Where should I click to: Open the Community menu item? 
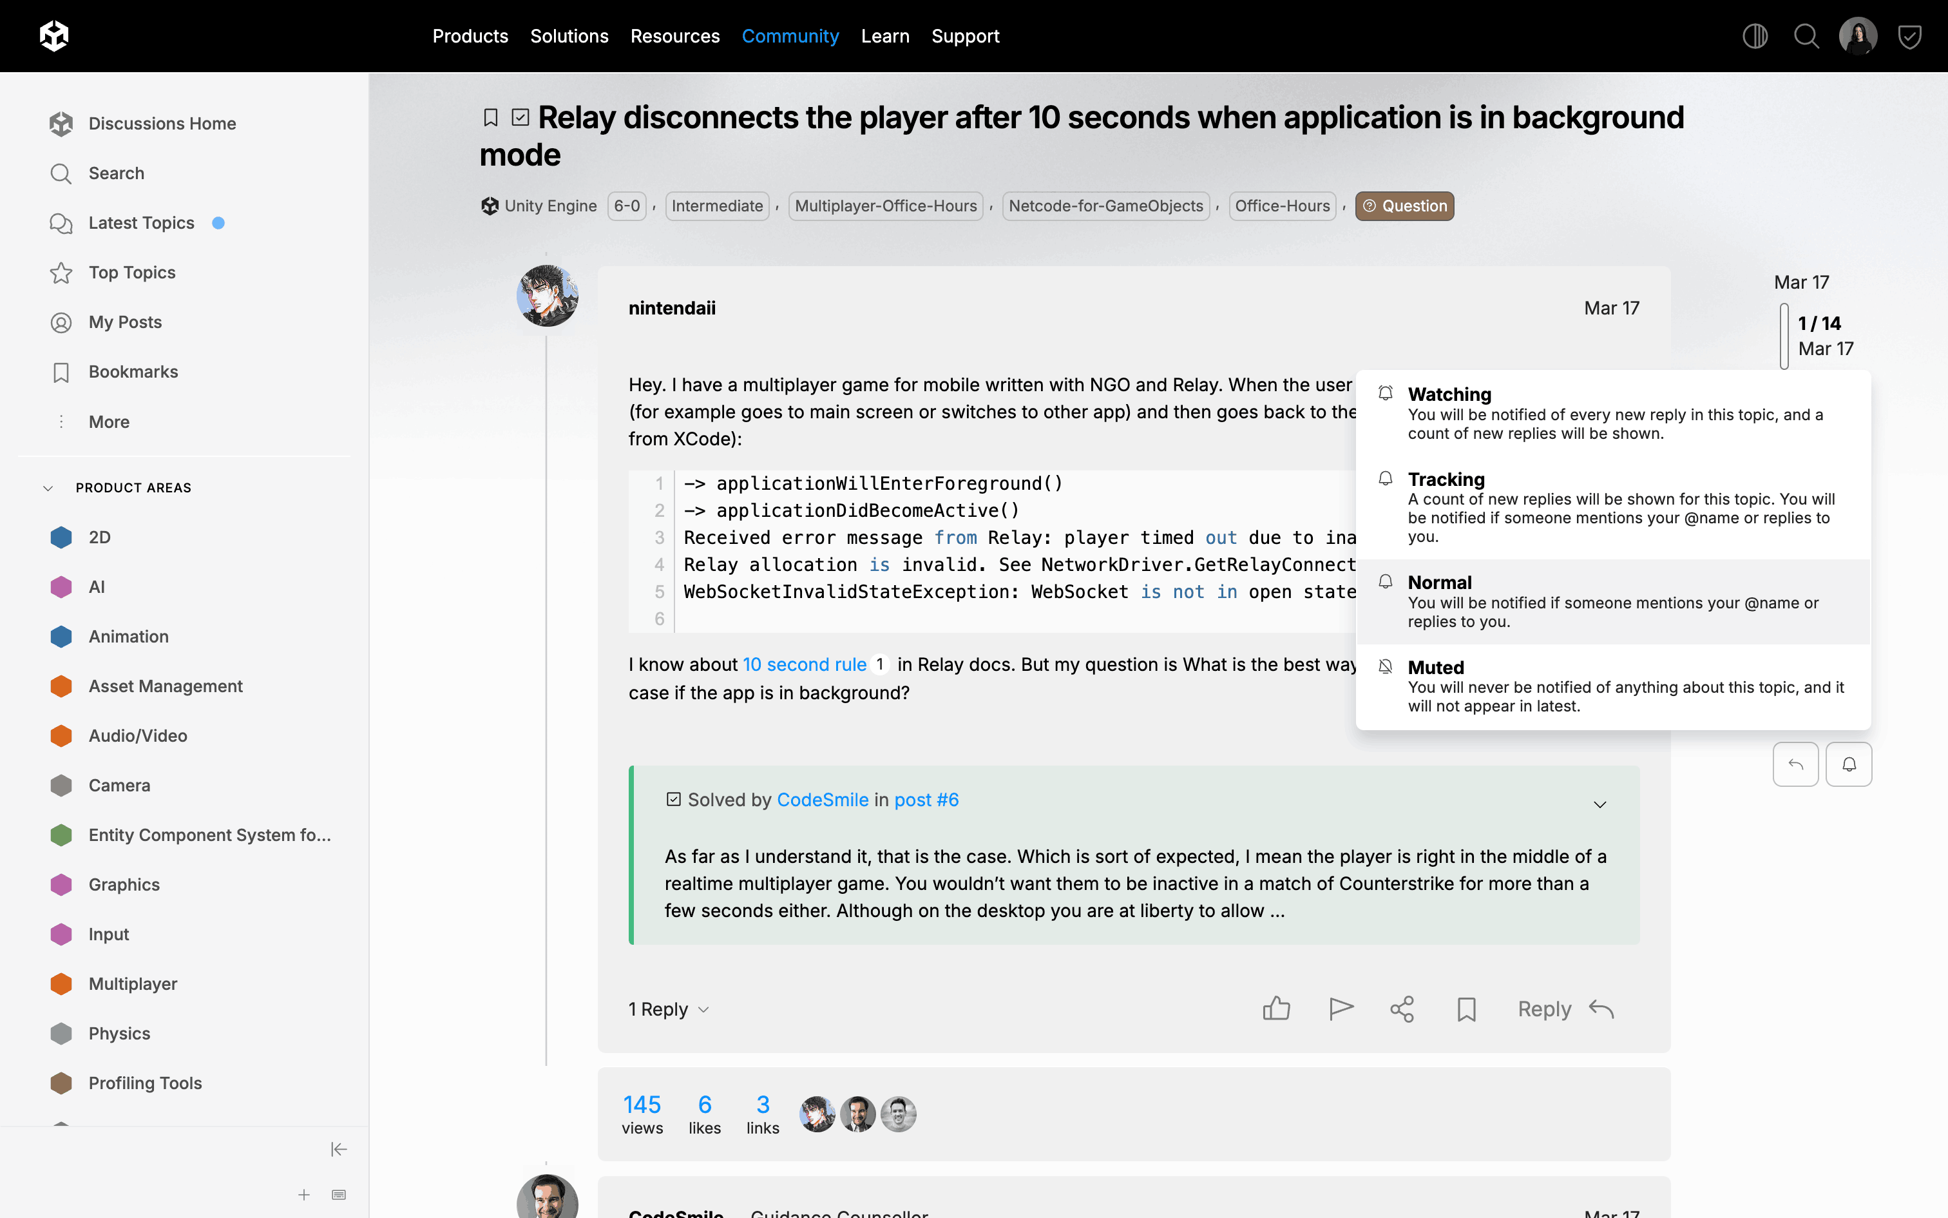tap(790, 36)
